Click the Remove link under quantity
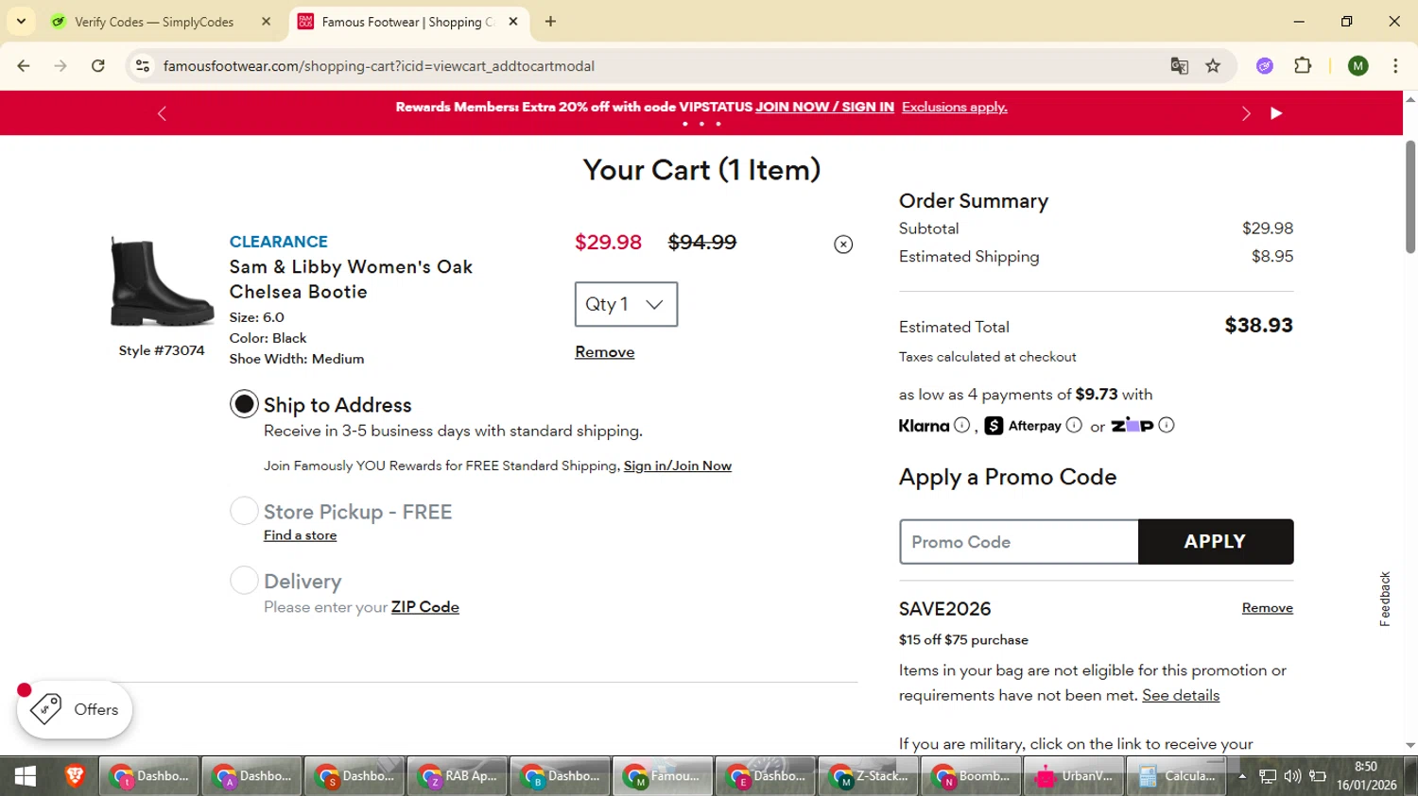This screenshot has height=796, width=1418. pos(605,352)
